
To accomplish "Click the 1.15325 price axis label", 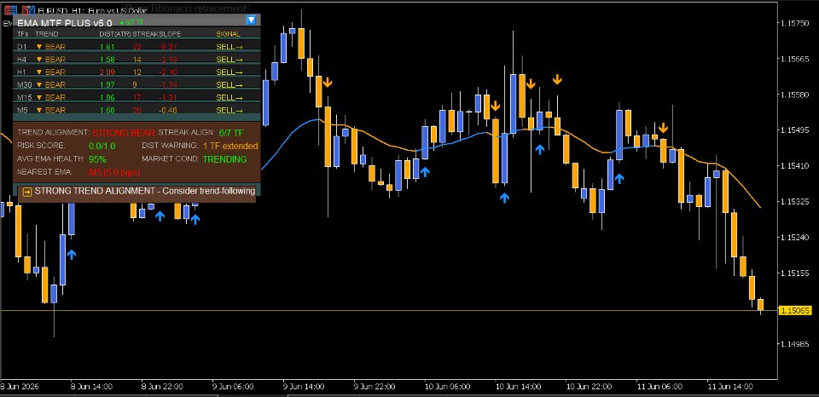I will coord(794,201).
